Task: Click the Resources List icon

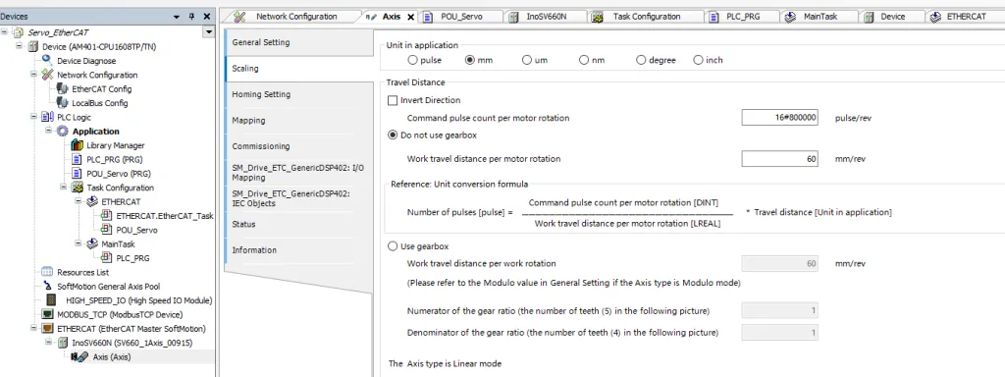Action: [47, 273]
